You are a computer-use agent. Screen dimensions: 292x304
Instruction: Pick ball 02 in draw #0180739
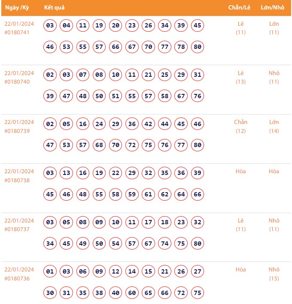pyautogui.click(x=50, y=124)
